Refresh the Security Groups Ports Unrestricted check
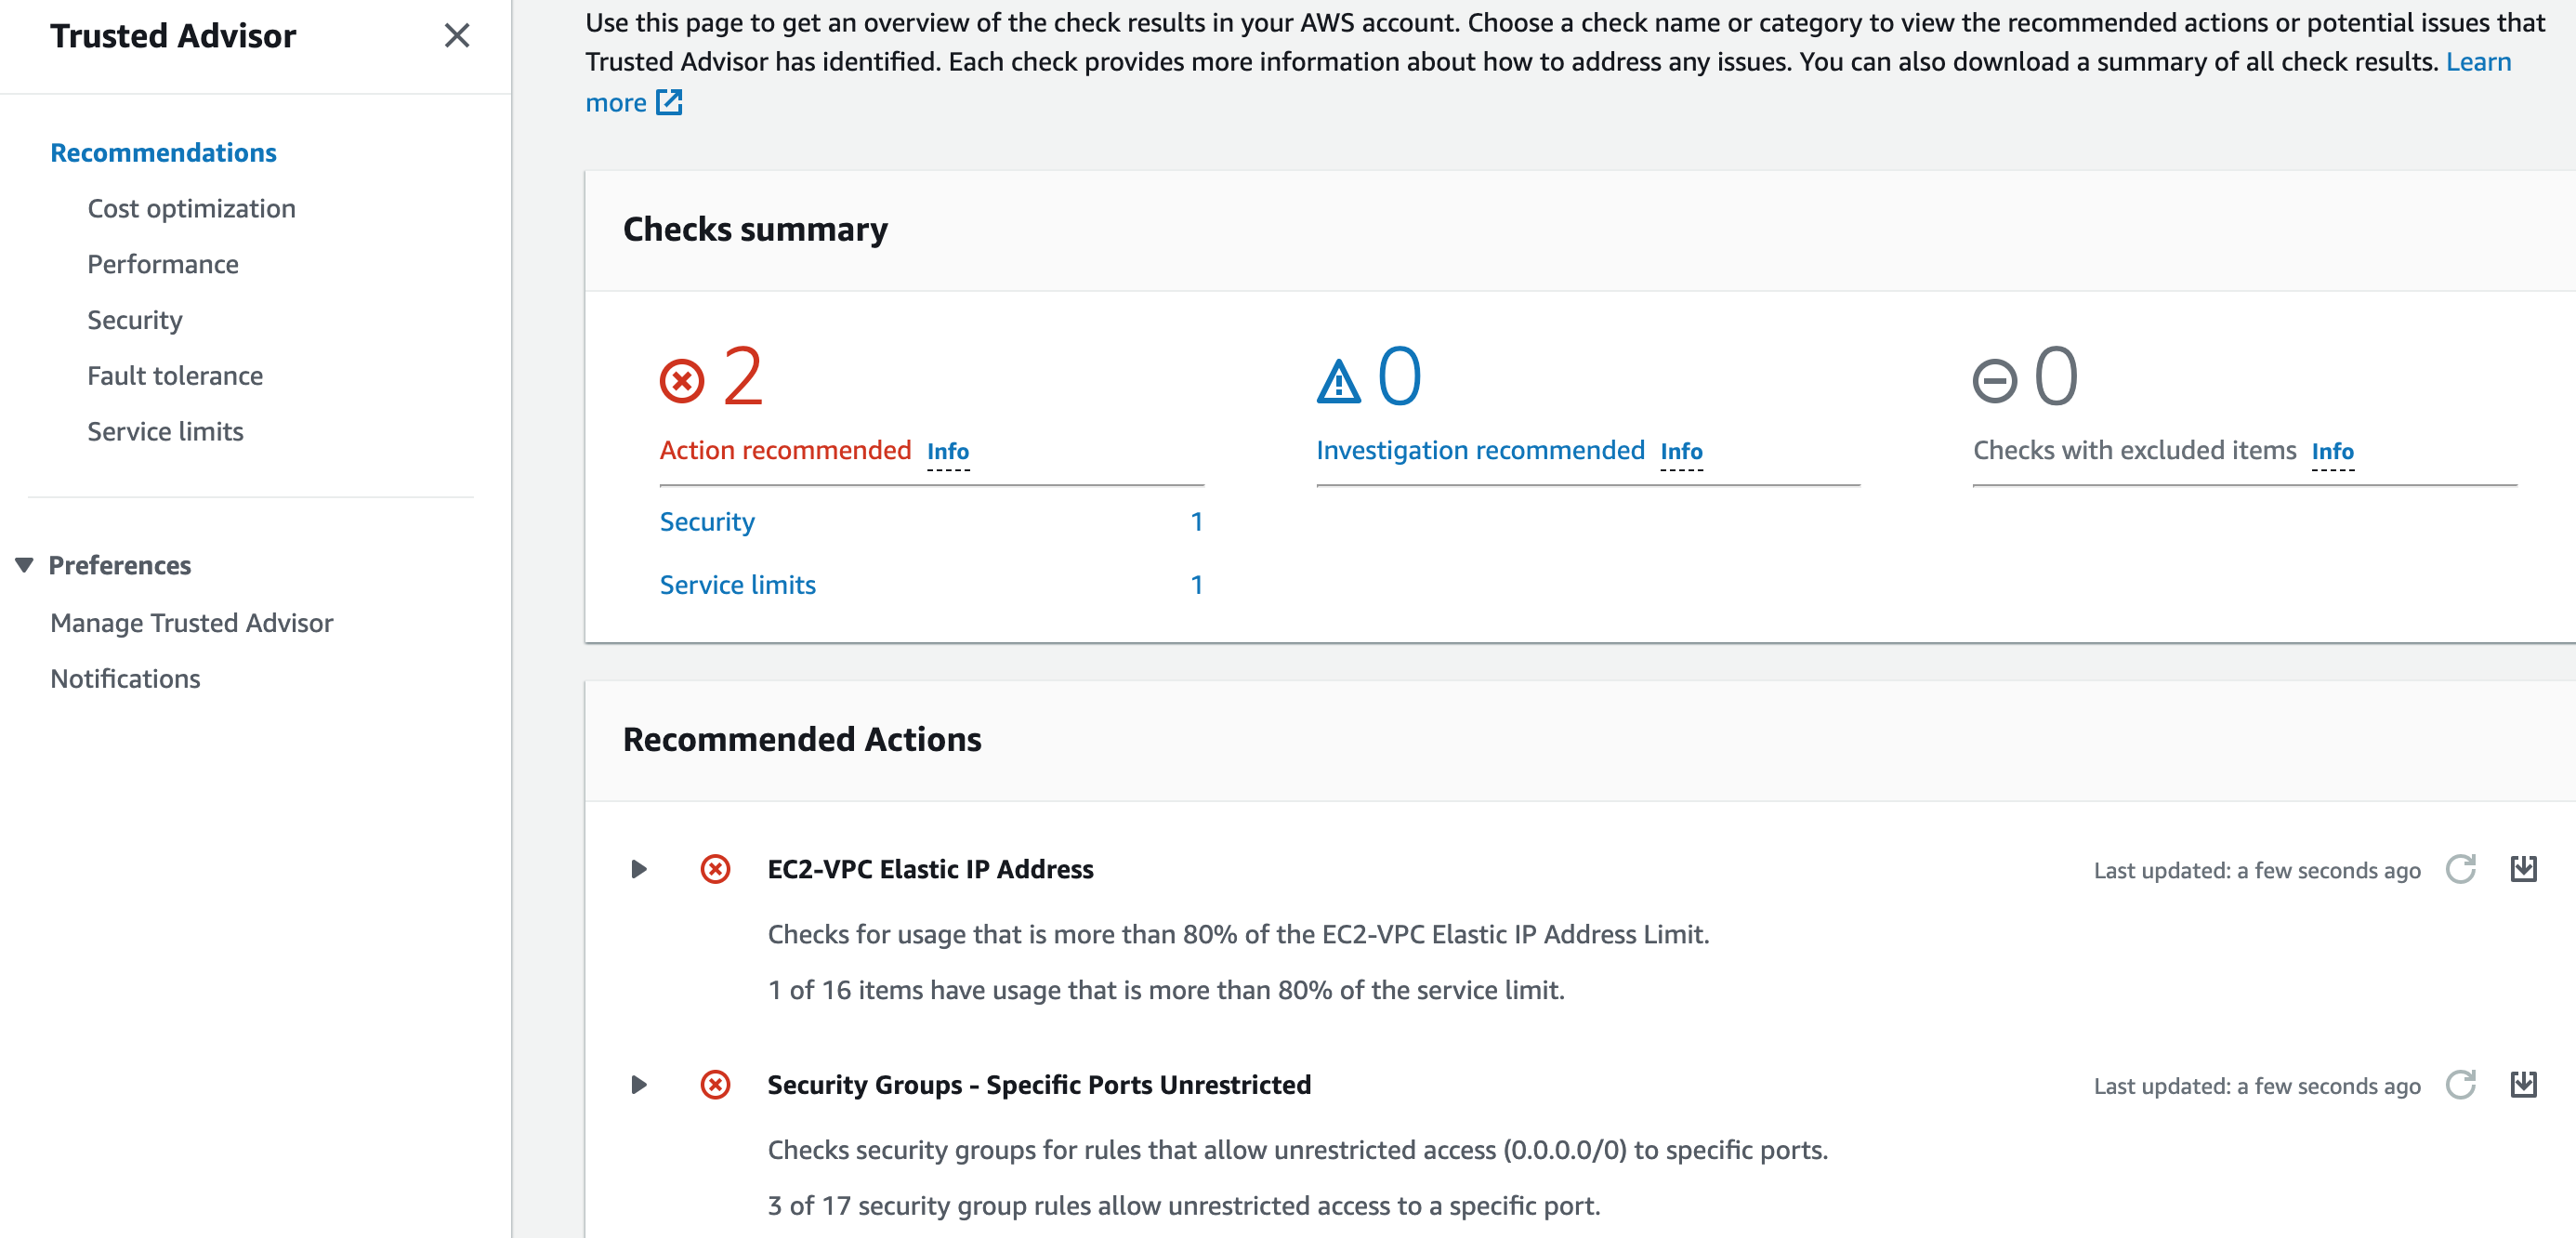 click(2460, 1085)
